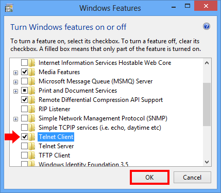The width and height of the screenshot is (221, 193).
Task: Select Remote Differential Compression API Support item
Action: pyautogui.click(x=100, y=100)
